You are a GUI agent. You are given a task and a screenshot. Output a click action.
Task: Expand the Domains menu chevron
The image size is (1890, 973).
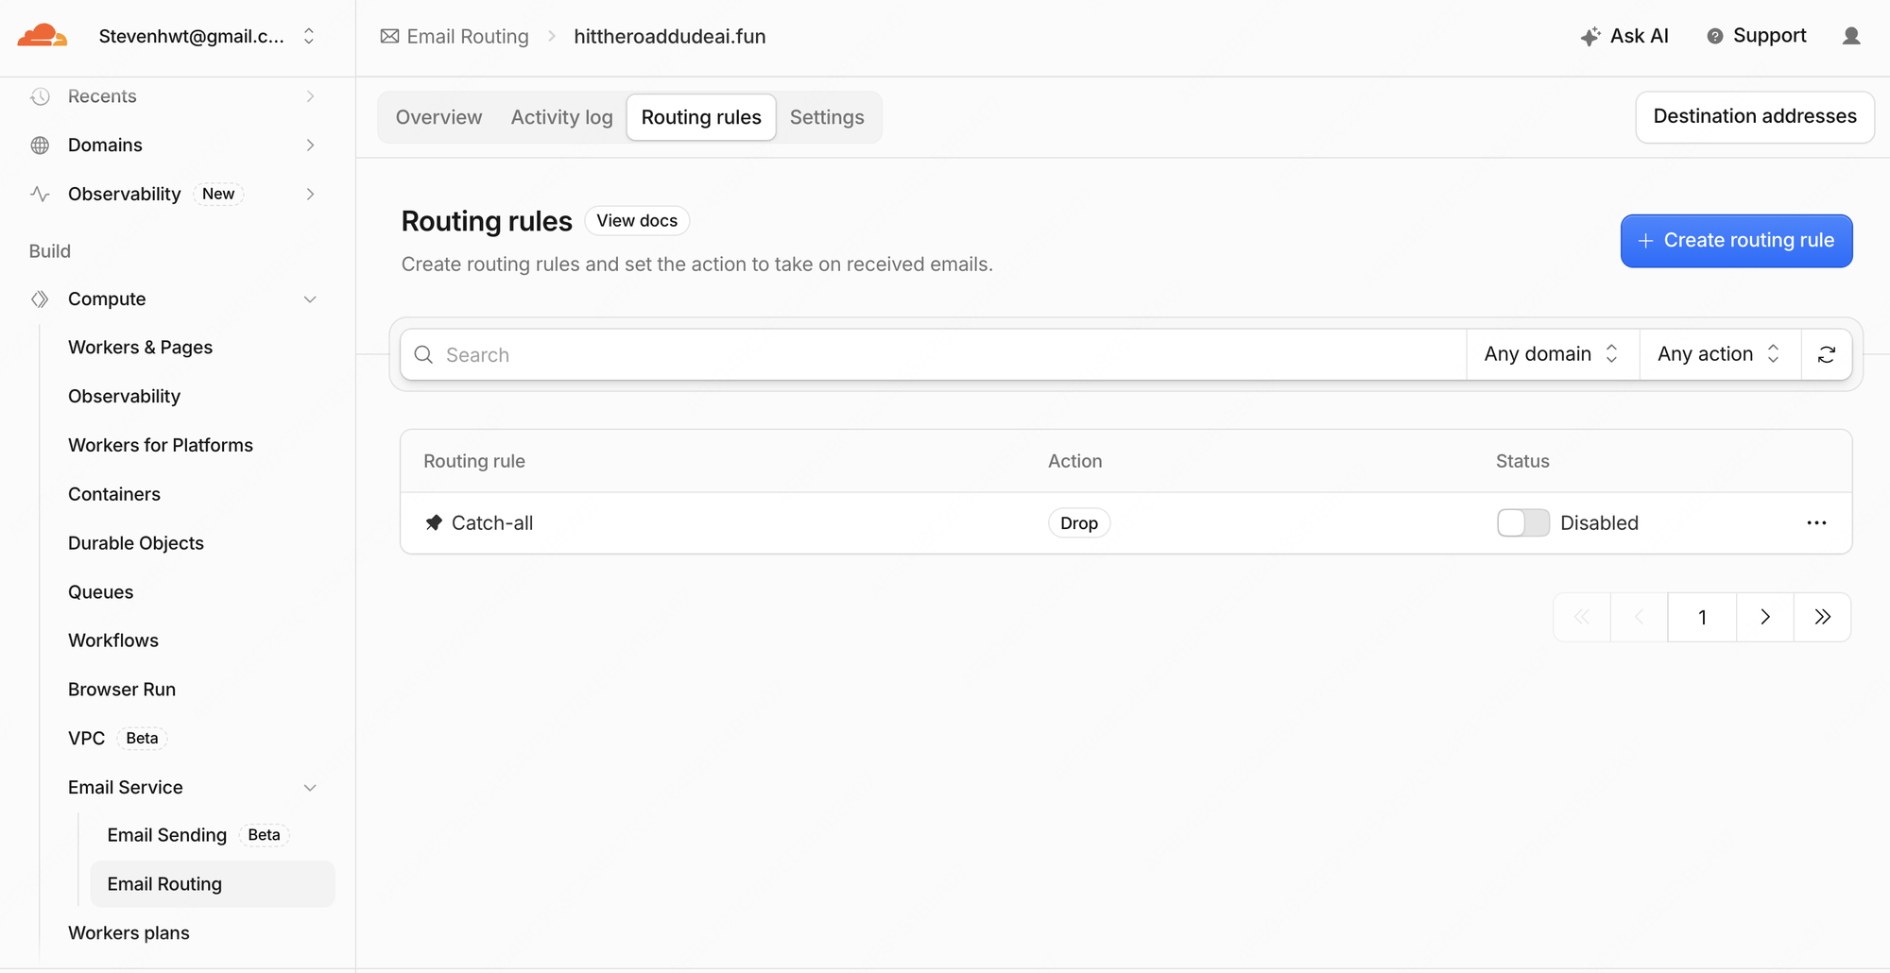310,145
